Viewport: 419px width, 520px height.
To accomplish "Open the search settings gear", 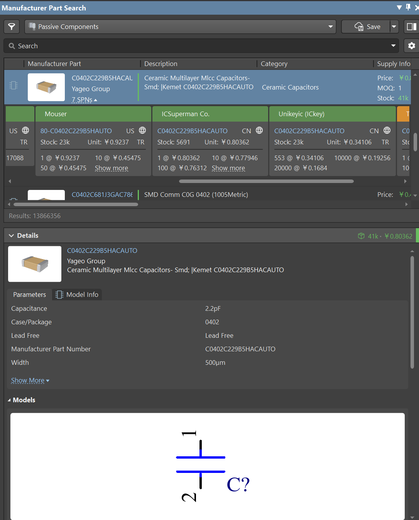I will pyautogui.click(x=412, y=46).
